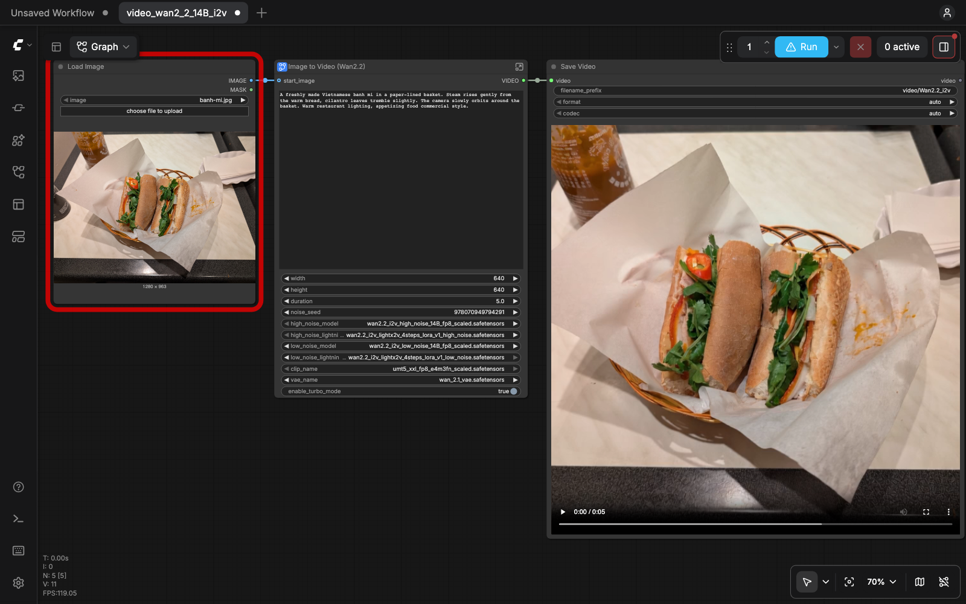Open the image banh-mi.jpg file selector
This screenshot has height=604, width=966.
click(x=155, y=100)
